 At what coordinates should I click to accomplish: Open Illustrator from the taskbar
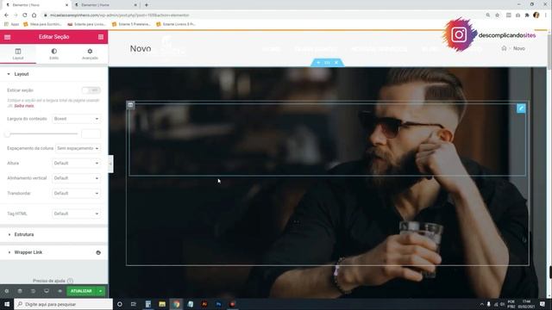pyautogui.click(x=204, y=304)
